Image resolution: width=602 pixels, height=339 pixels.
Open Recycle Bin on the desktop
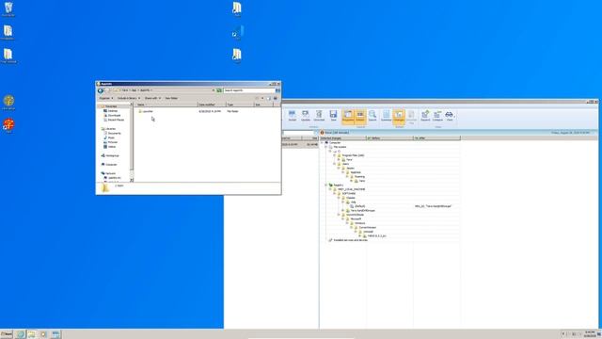point(8,8)
